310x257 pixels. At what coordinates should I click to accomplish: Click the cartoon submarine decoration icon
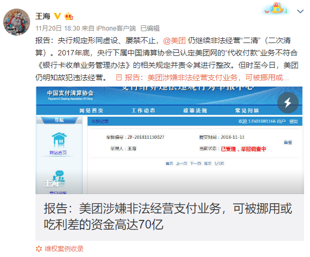276,9
